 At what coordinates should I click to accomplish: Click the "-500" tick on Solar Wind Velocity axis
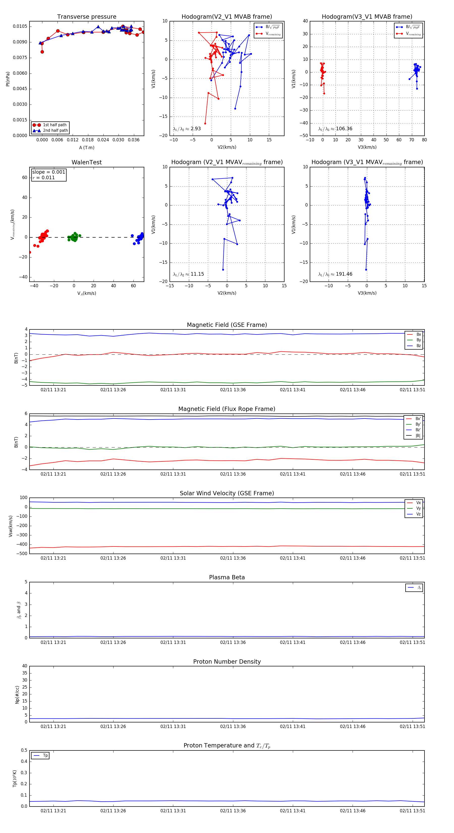click(22, 554)
